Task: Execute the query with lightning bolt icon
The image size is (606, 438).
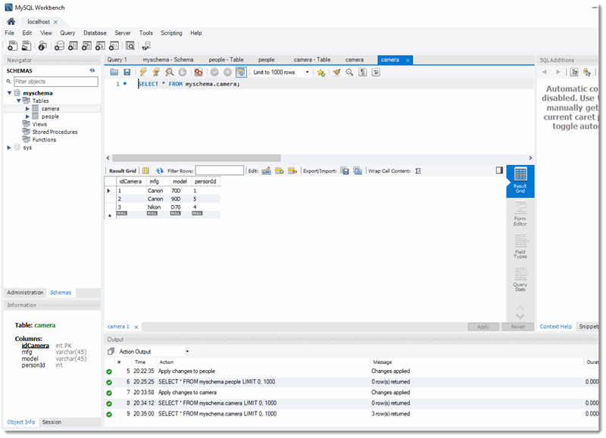Action: [x=143, y=72]
